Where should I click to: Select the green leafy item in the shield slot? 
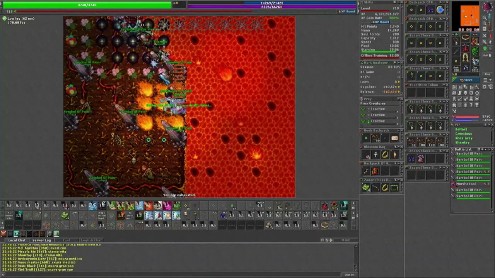tap(475, 51)
